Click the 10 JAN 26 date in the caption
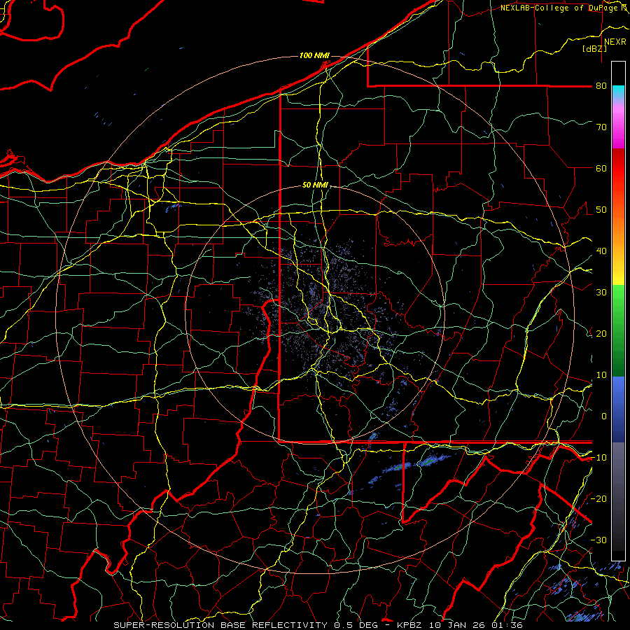Screen dimensions: 630x630 pos(457,625)
